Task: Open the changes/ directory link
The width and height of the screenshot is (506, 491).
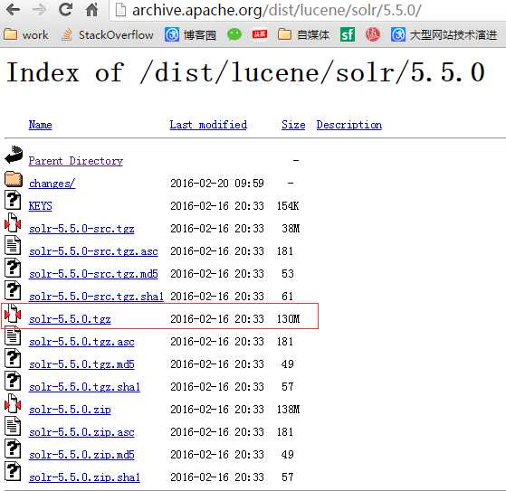Action: [x=53, y=184]
